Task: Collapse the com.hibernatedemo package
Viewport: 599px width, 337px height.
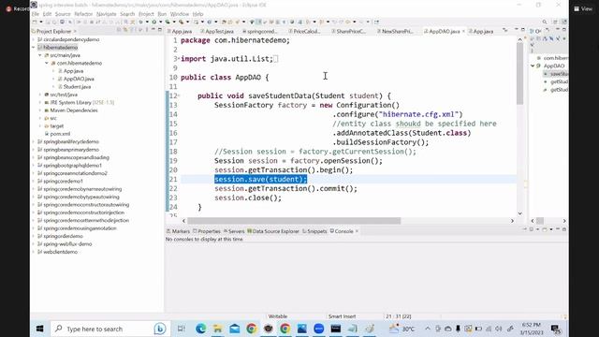Action: 47,63
